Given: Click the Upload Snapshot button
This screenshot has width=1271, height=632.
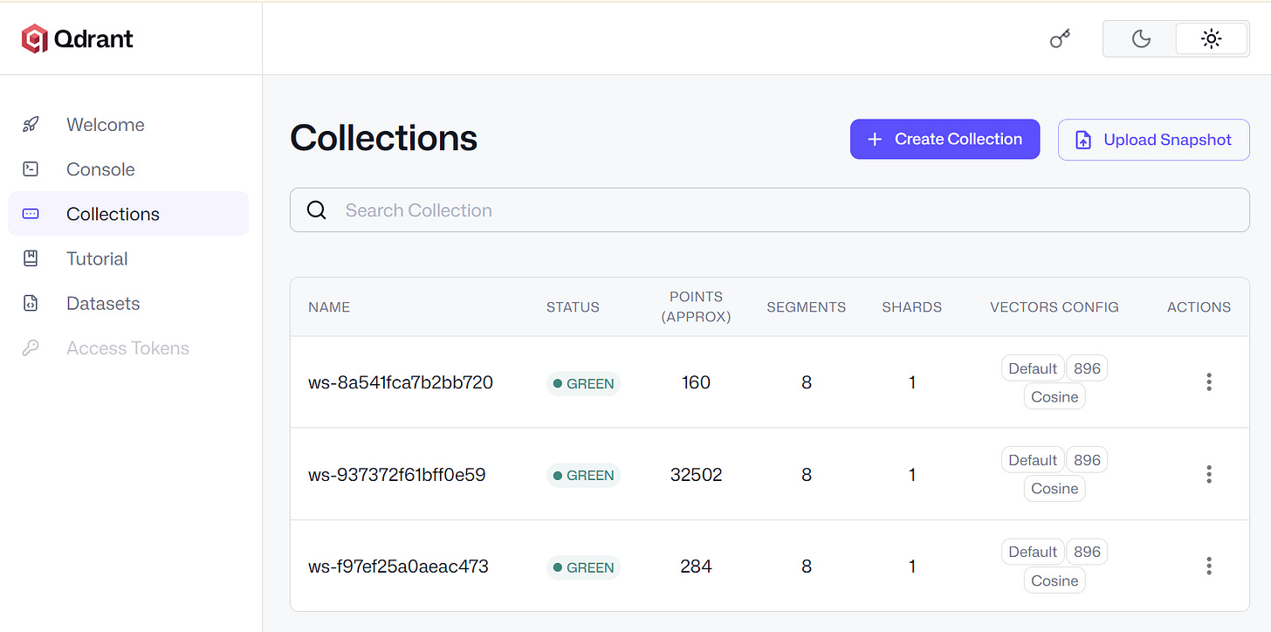Looking at the screenshot, I should point(1154,140).
